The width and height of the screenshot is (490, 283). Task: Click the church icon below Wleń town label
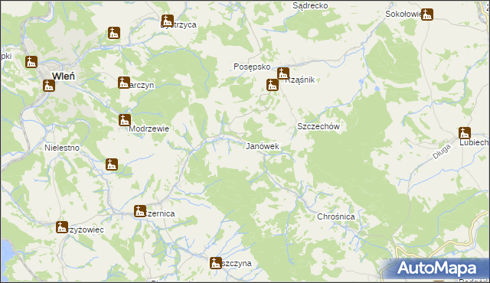[x=49, y=86]
